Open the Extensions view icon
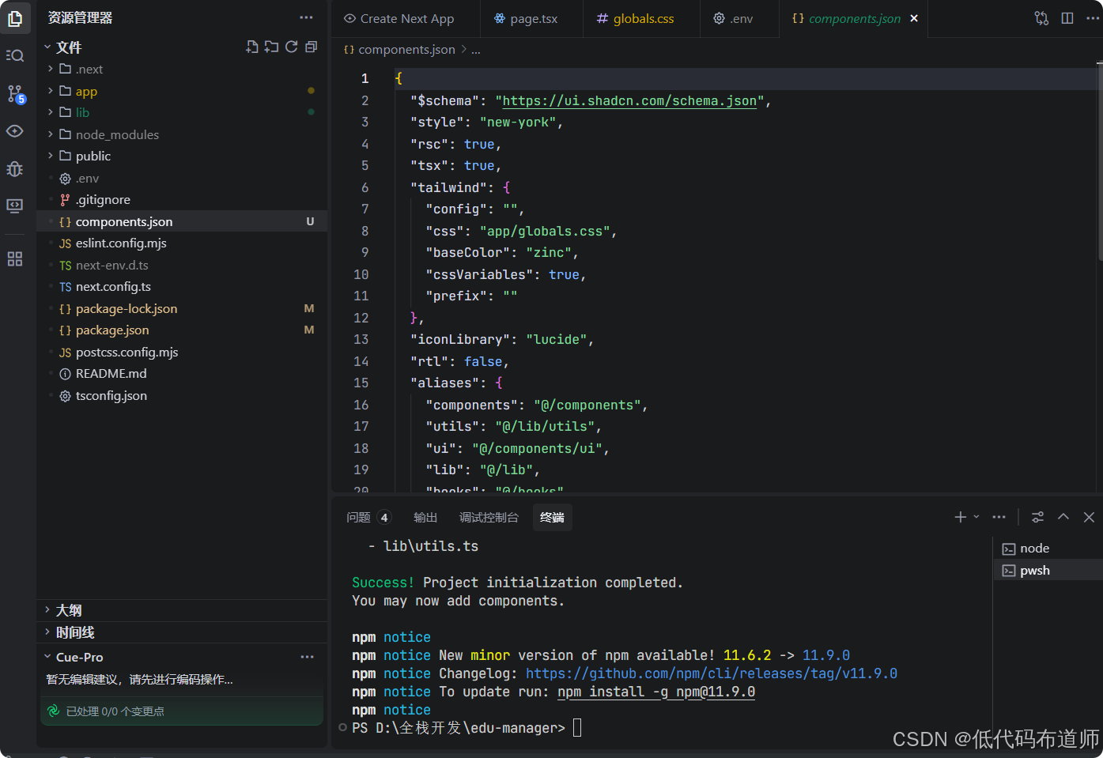The height and width of the screenshot is (758, 1103). (15, 258)
